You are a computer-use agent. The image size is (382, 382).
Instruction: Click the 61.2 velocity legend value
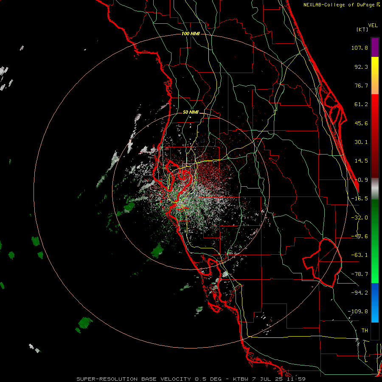pos(361,104)
